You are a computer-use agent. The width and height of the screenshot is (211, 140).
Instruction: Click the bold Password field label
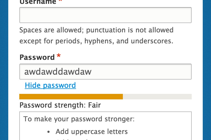click(37, 57)
